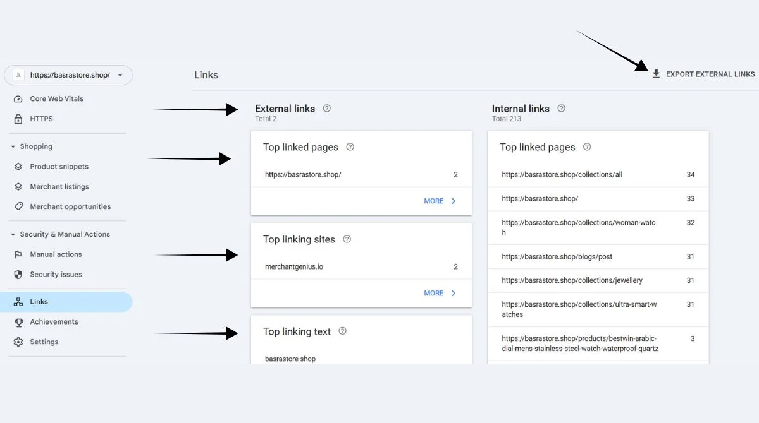
Task: Open internal link row collections/jewellery
Action: point(598,280)
